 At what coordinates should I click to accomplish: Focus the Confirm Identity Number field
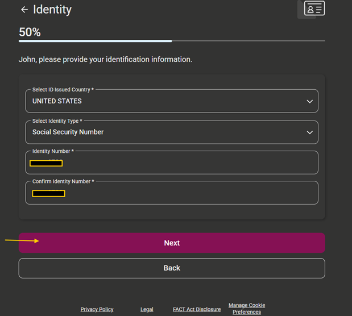click(x=172, y=193)
